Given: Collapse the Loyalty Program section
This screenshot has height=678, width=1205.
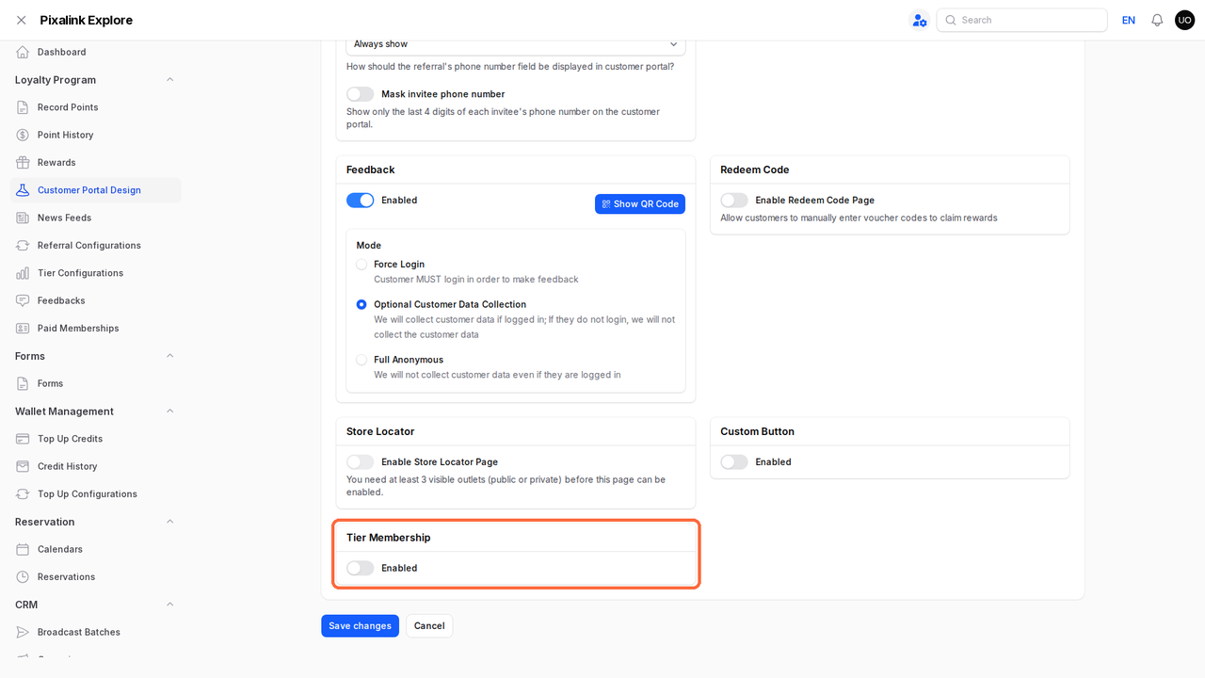Looking at the screenshot, I should tap(170, 80).
